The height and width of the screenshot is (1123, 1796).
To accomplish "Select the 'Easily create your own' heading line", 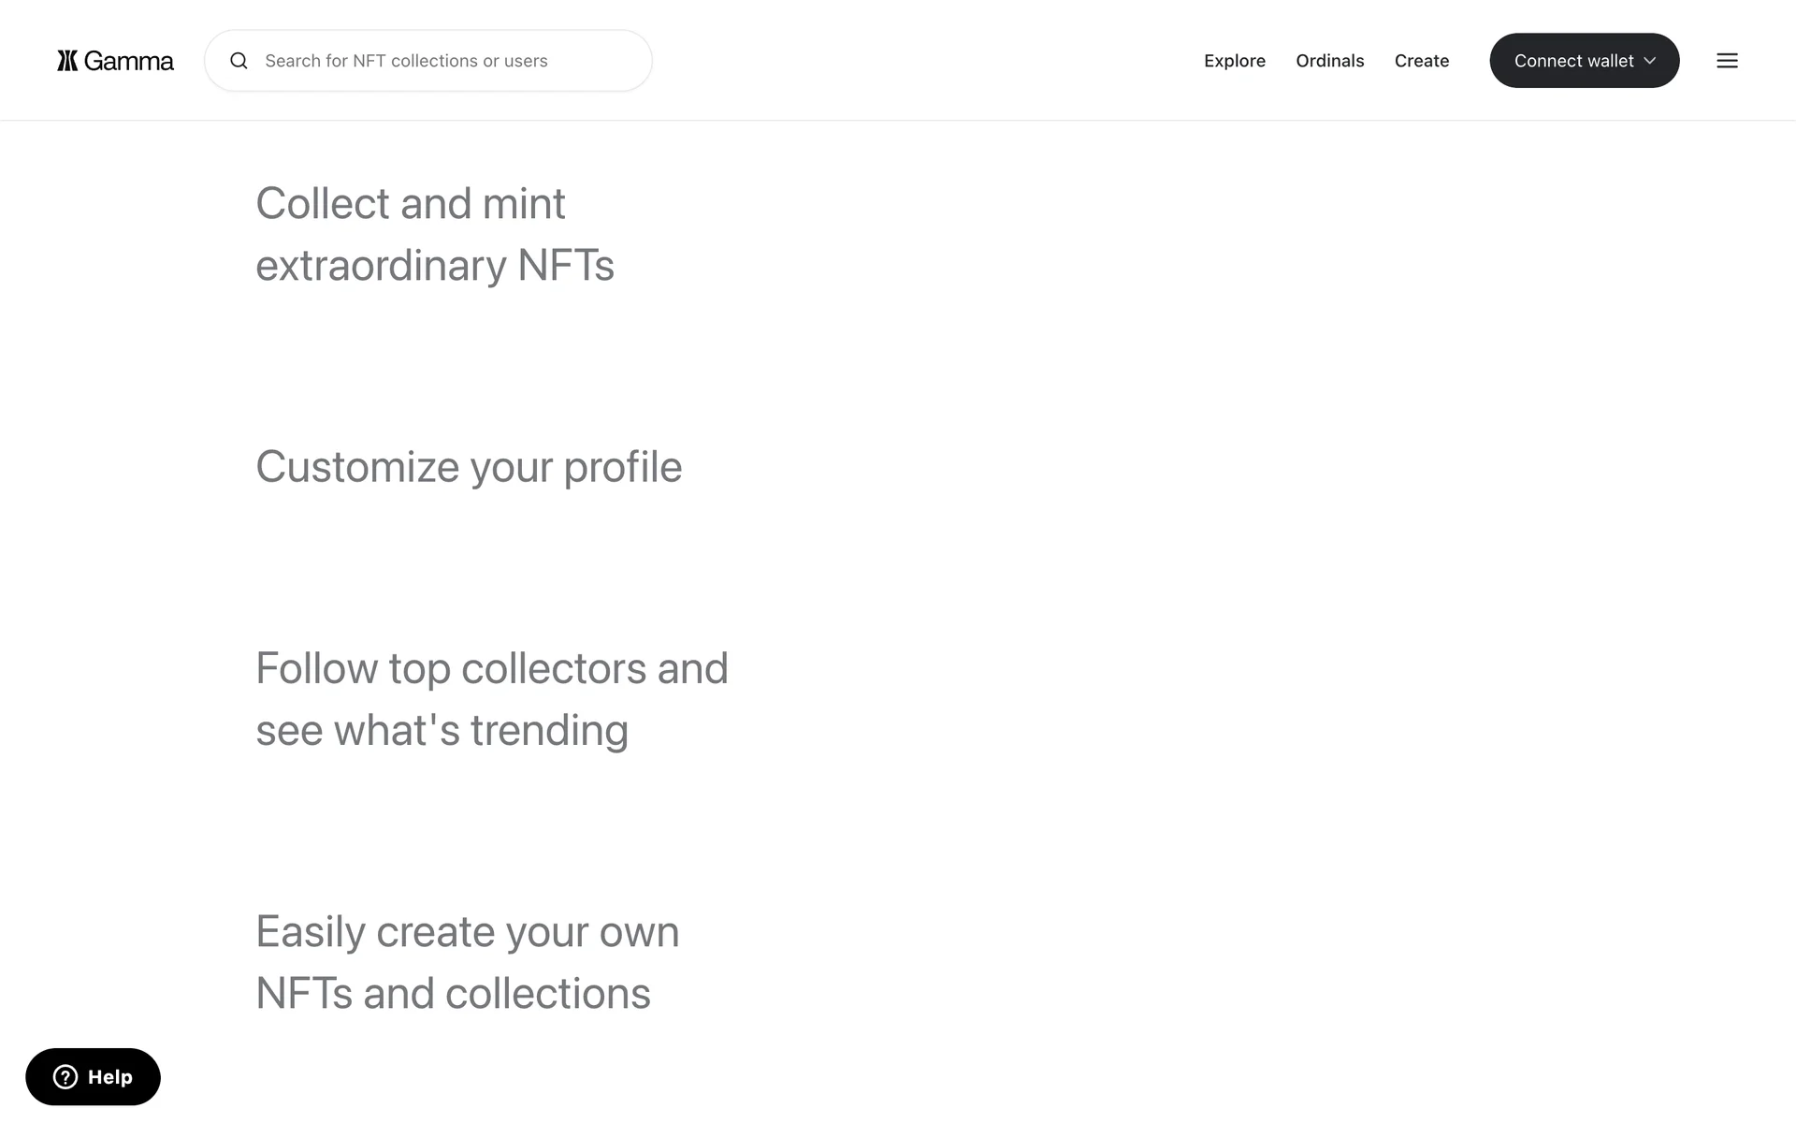I will (468, 931).
